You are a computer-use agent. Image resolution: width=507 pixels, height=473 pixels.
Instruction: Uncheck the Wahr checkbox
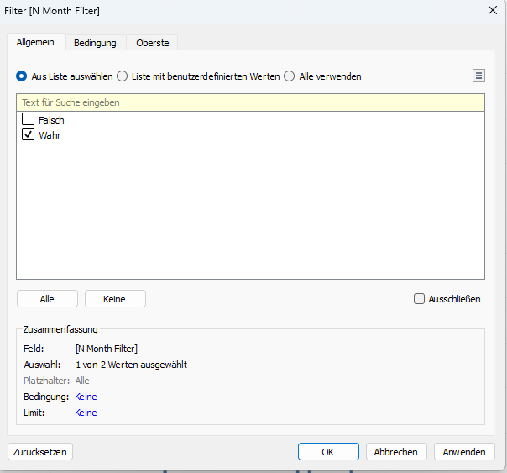(29, 134)
